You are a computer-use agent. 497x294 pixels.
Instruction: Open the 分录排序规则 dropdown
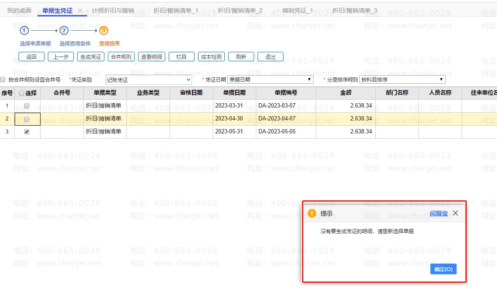point(402,79)
